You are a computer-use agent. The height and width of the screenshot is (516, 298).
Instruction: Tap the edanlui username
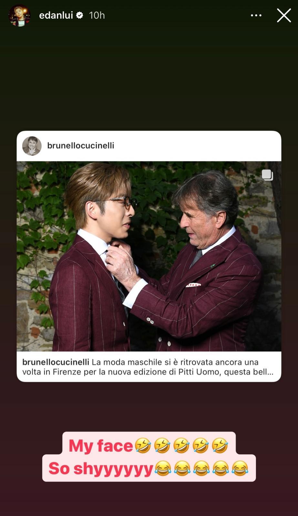[56, 15]
